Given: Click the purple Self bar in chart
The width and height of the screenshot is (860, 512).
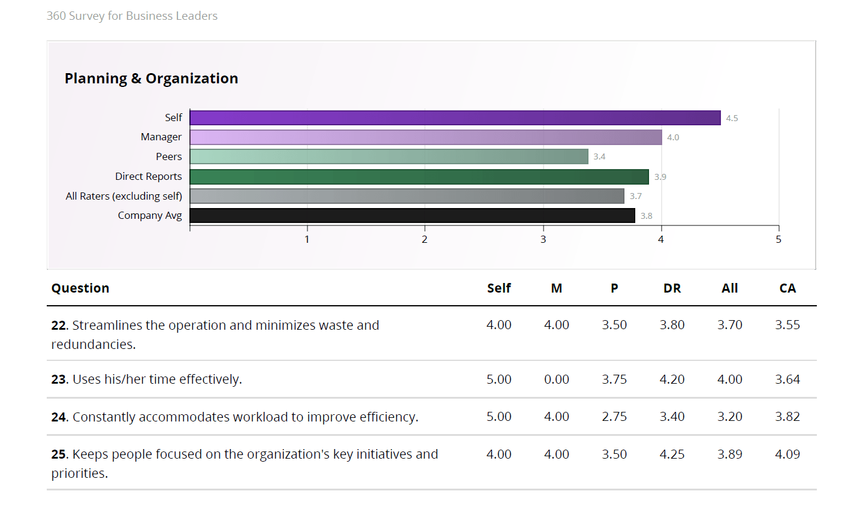Looking at the screenshot, I should (x=455, y=118).
